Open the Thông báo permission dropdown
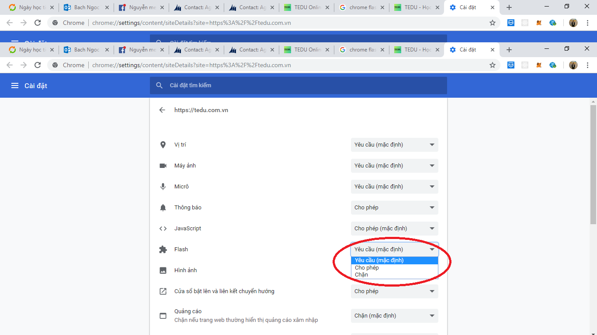The height and width of the screenshot is (335, 597). click(394, 208)
